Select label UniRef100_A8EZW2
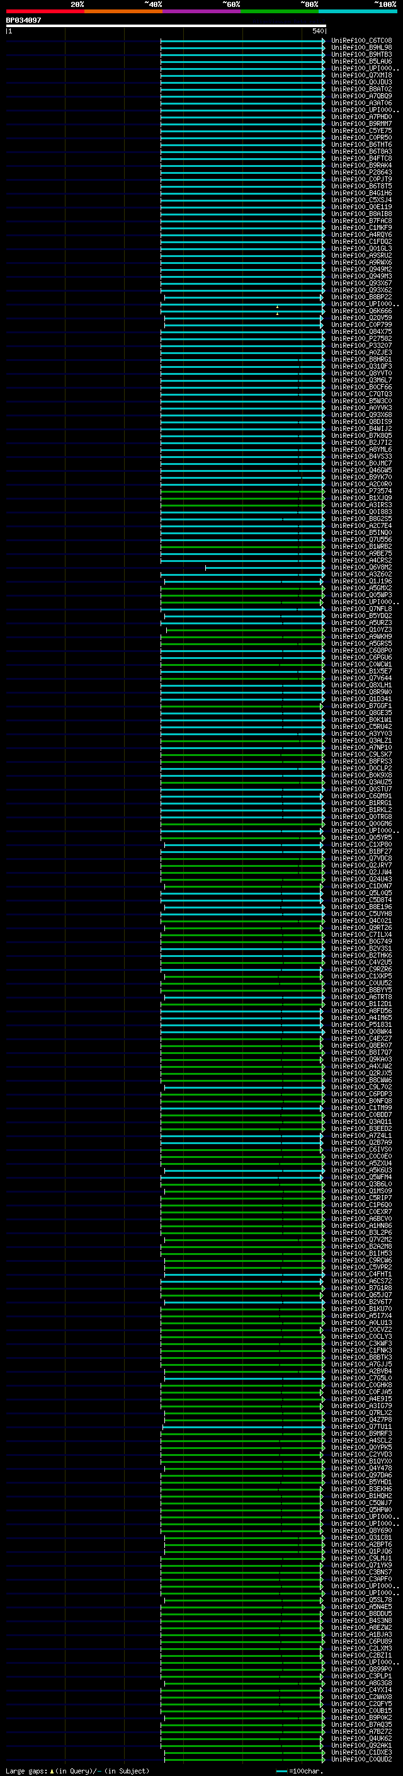Viewport: 403px width, 1776px height. tap(361, 1627)
